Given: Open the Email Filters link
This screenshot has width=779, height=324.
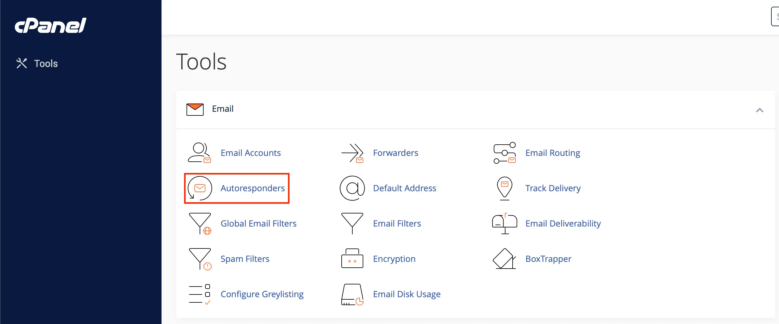Looking at the screenshot, I should [397, 224].
